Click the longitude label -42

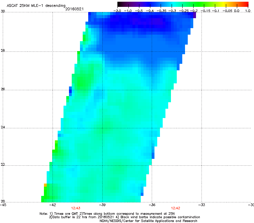(53, 205)
